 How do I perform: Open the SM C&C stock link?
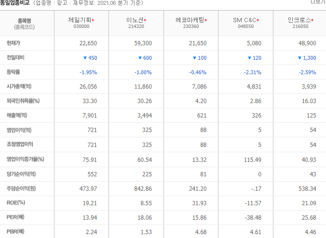(244, 20)
